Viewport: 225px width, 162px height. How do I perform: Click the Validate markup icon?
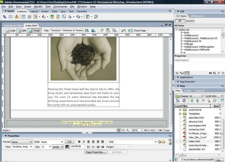(x=124, y=30)
